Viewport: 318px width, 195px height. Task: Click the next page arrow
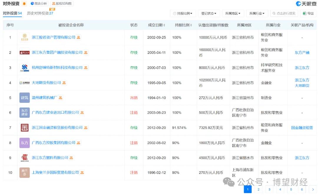click(x=313, y=189)
